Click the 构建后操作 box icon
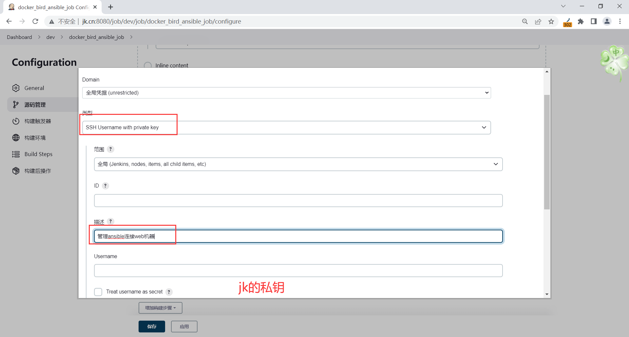 click(16, 171)
